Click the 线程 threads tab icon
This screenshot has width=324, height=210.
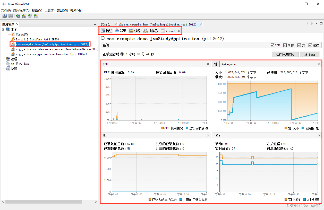(131, 31)
